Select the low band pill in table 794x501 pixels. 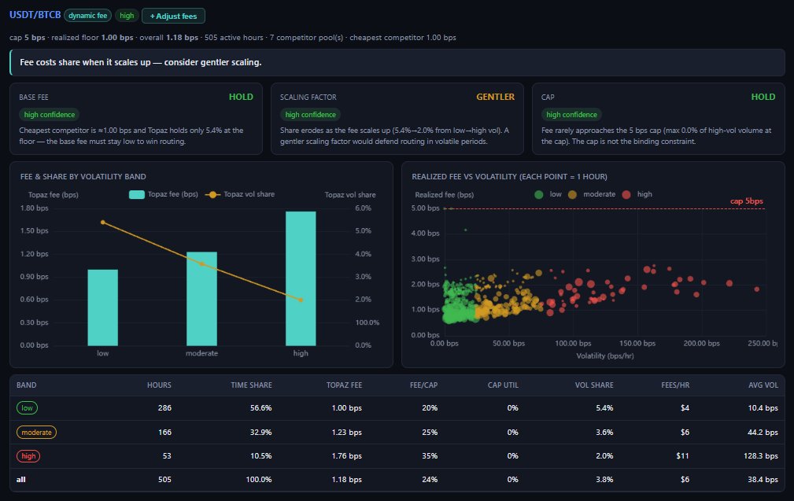point(27,408)
